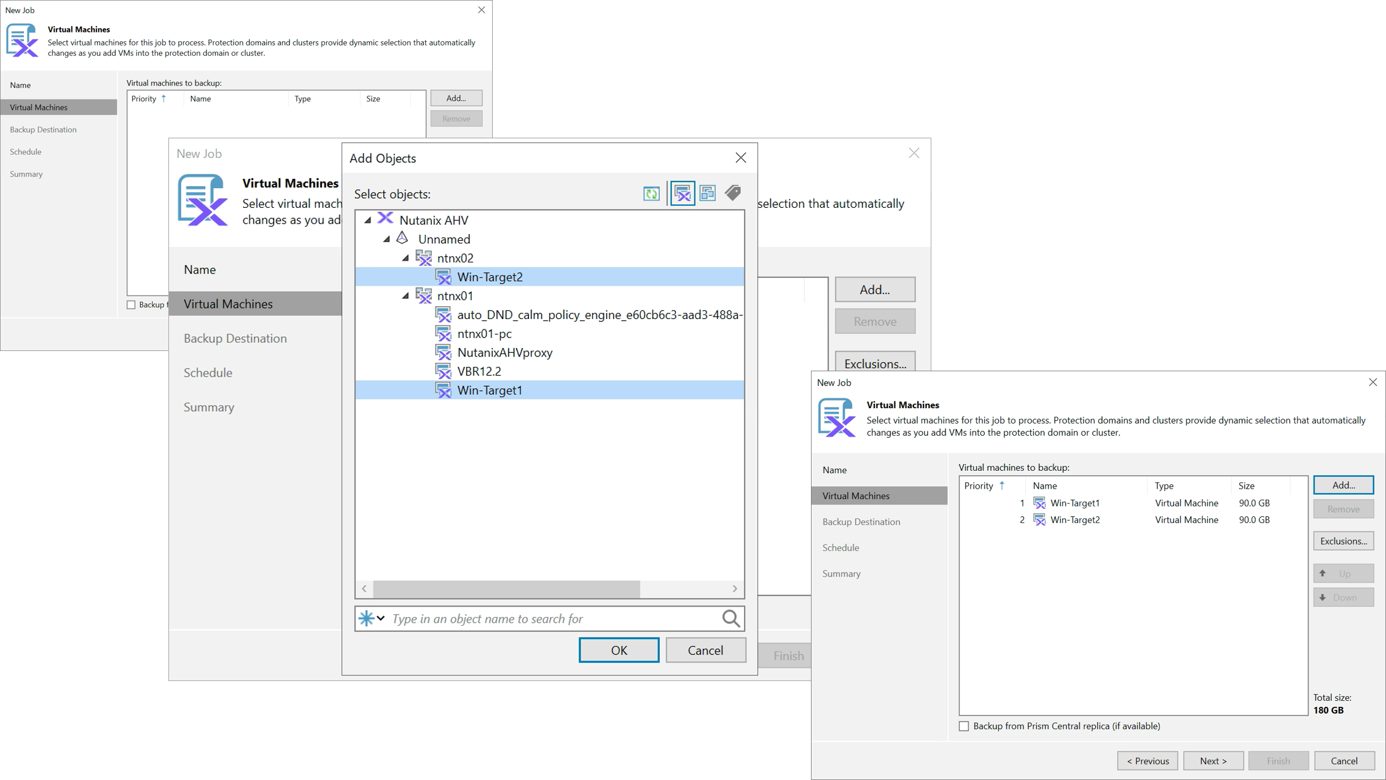Click the Win-Target1 VM icon in tree
1386x780 pixels.
pyautogui.click(x=444, y=390)
